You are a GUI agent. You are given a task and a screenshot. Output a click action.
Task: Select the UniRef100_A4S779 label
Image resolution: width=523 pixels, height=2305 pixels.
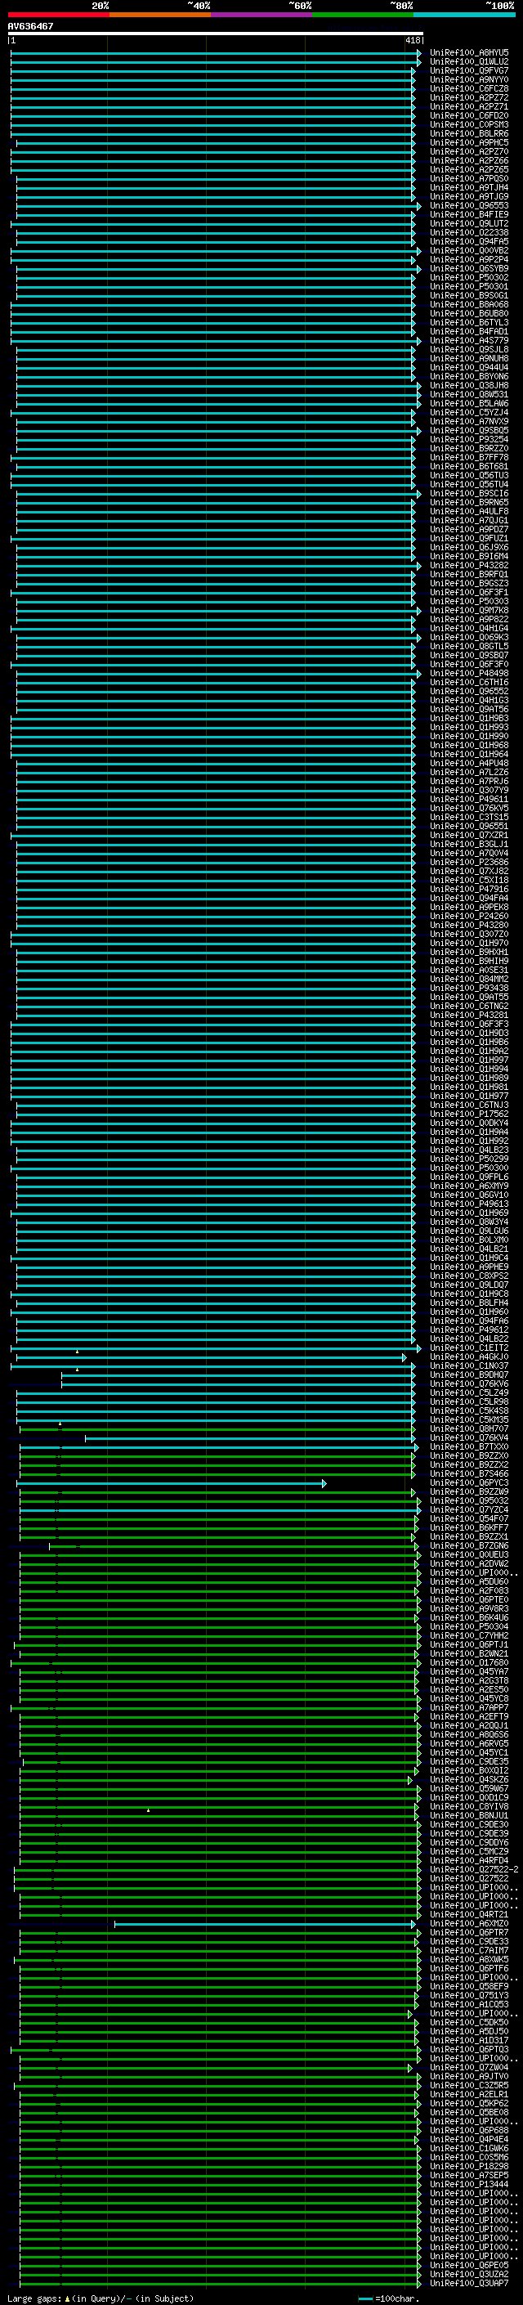coord(468,341)
